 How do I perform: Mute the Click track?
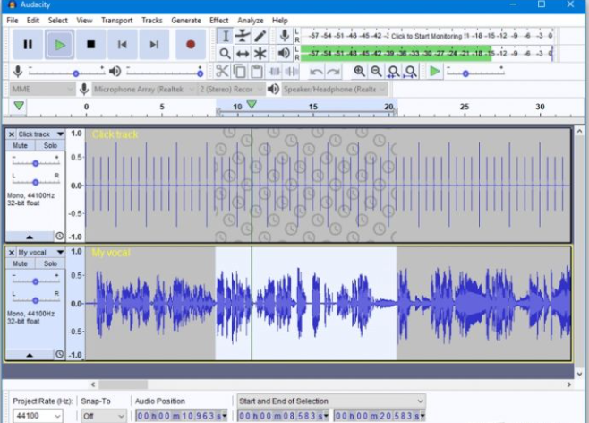coord(21,145)
